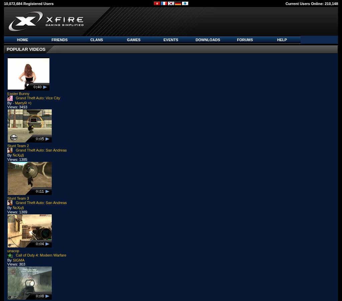
Task: Open the unscop sniper video thumbnail
Action: click(30, 231)
